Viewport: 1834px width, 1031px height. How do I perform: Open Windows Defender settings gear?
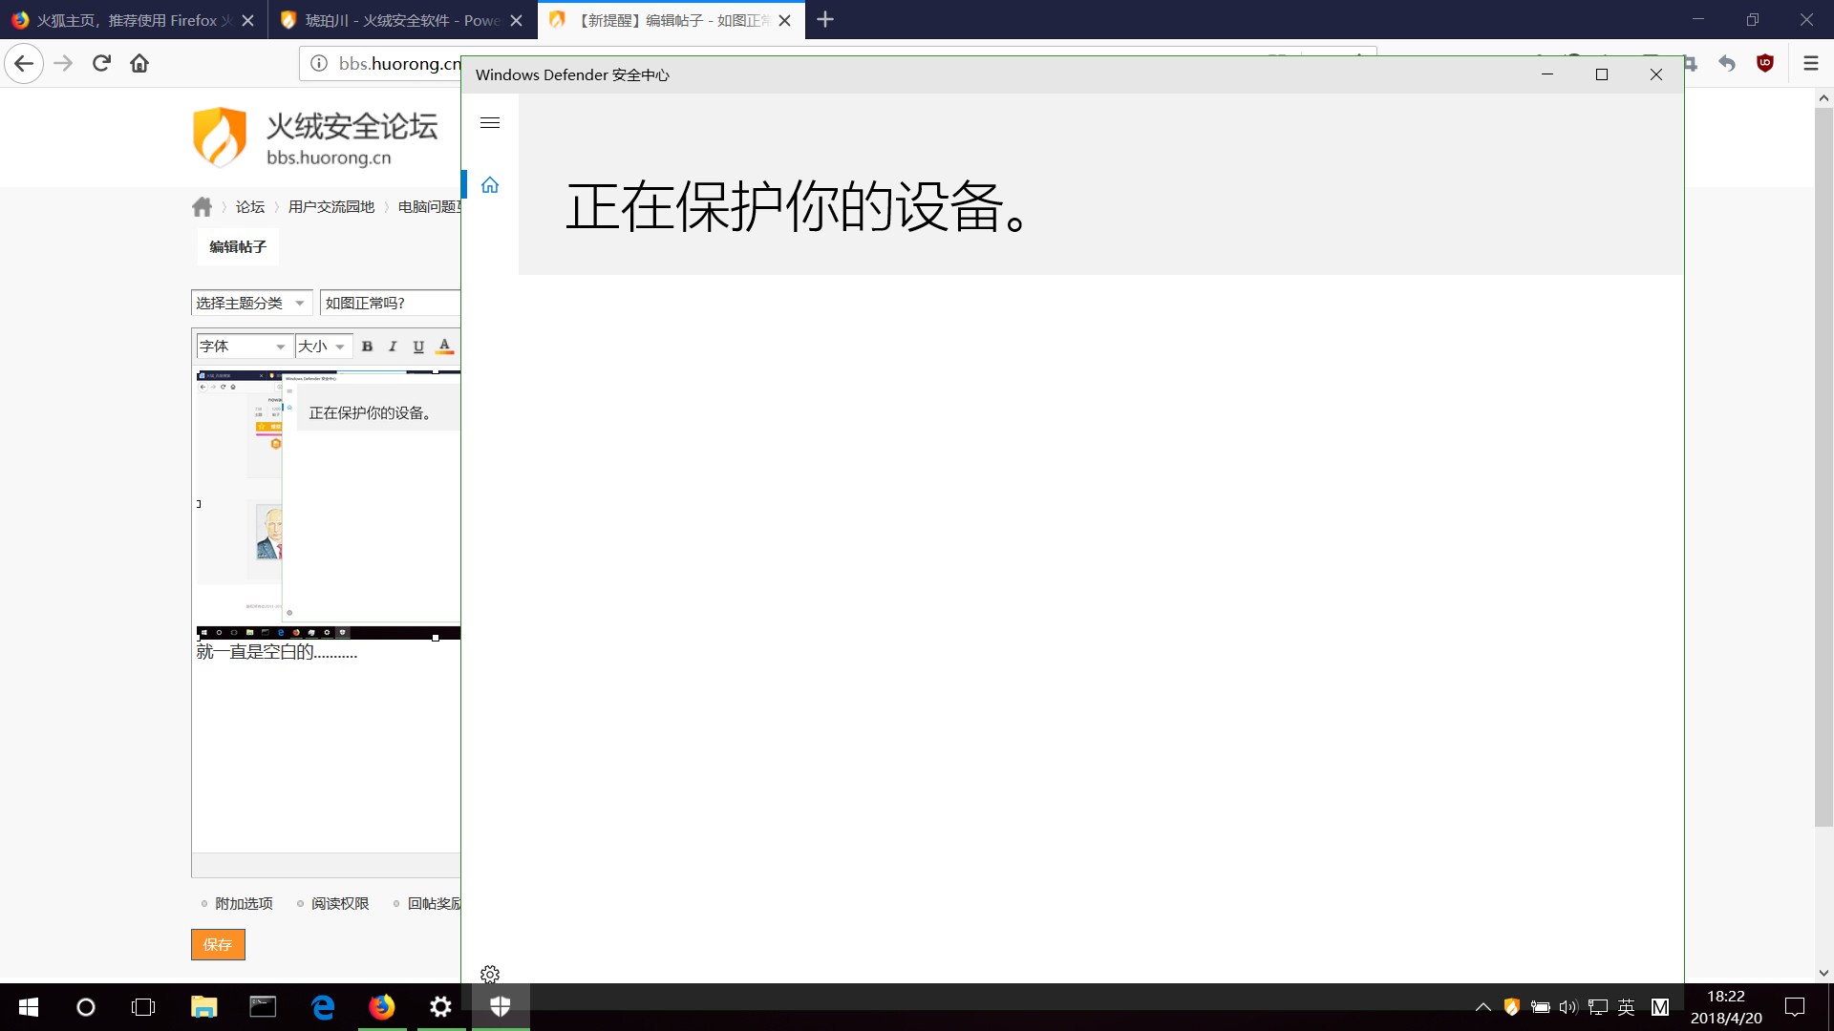[490, 974]
